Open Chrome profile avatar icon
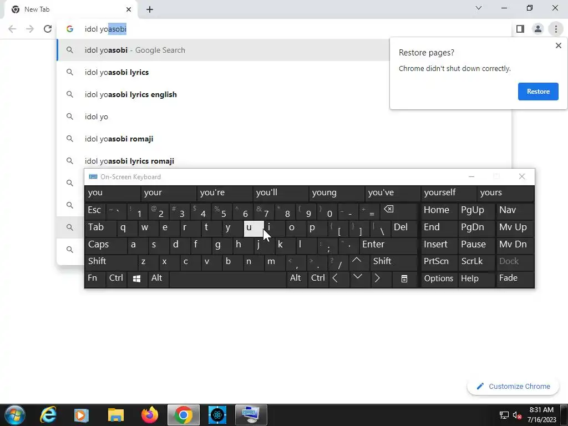Screen dimensions: 568x426 (538, 29)
